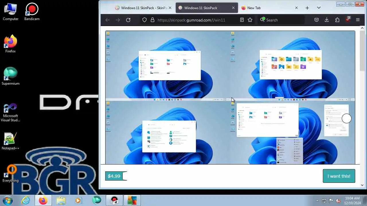Screen dimensions: 367x206
Task: Open the Firefox downloads panel
Action: [327, 20]
